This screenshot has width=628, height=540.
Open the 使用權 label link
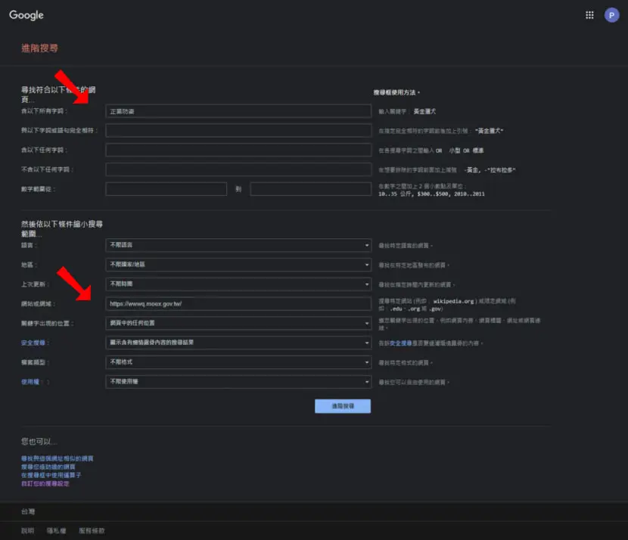(30, 382)
